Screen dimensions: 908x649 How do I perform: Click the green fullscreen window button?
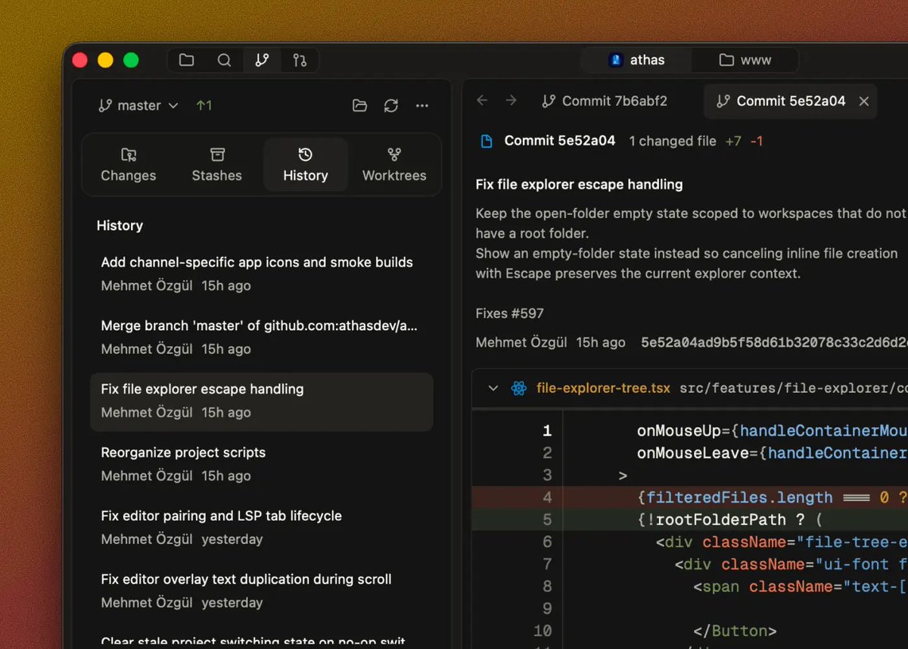pyautogui.click(x=131, y=60)
